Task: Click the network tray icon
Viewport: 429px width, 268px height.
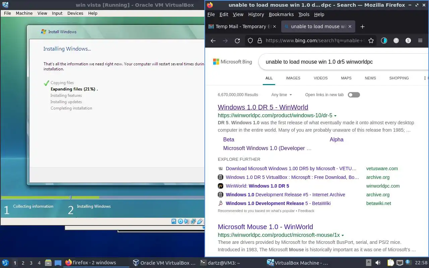Action: [x=400, y=263]
